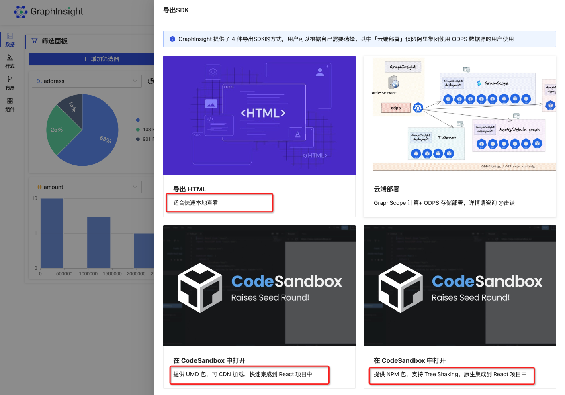Click the 导出 HTML card title
Screen dimensions: 565x395
click(189, 189)
